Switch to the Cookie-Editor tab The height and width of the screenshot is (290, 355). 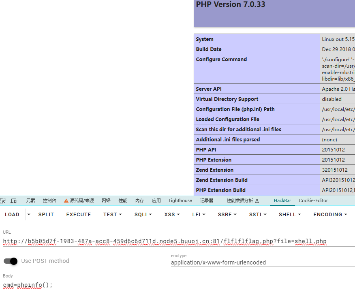313,200
